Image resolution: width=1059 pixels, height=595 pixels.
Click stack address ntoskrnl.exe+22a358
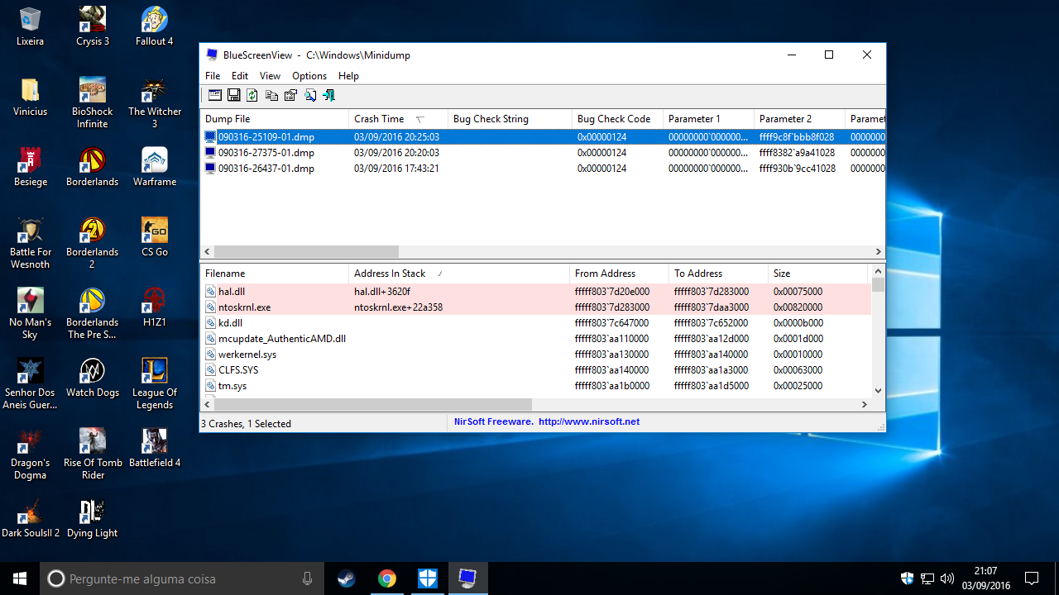[399, 307]
